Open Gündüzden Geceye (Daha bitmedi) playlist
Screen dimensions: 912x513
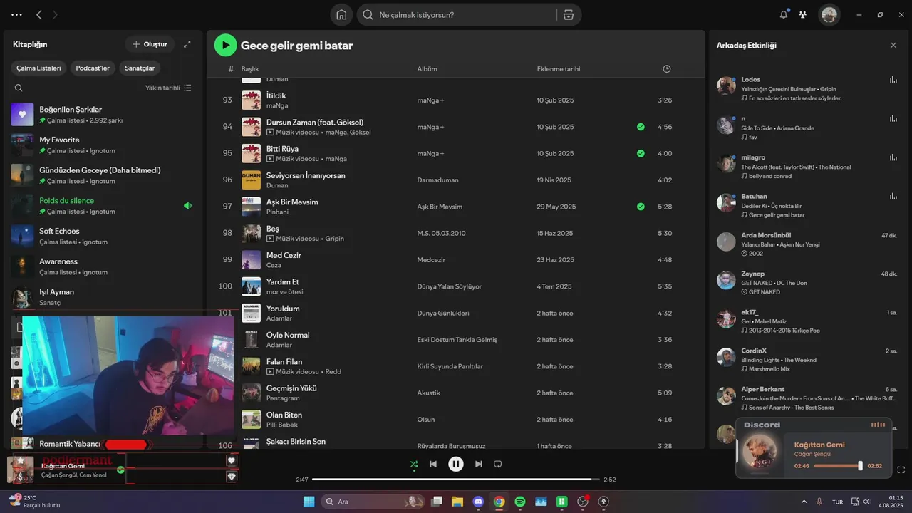coord(102,175)
